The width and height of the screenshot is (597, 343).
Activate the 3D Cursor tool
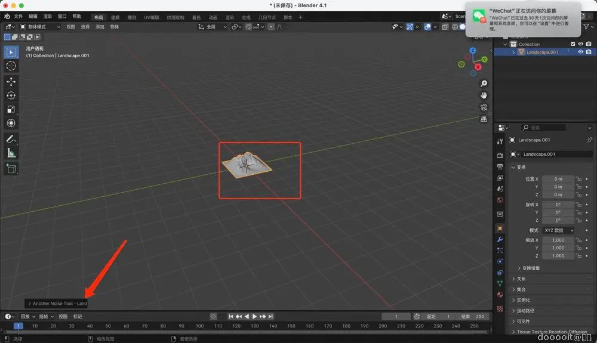click(11, 66)
